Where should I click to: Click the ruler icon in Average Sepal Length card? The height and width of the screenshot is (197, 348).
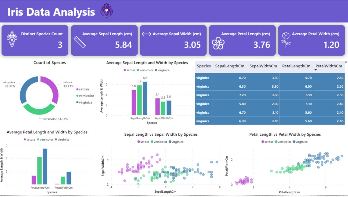80,42
